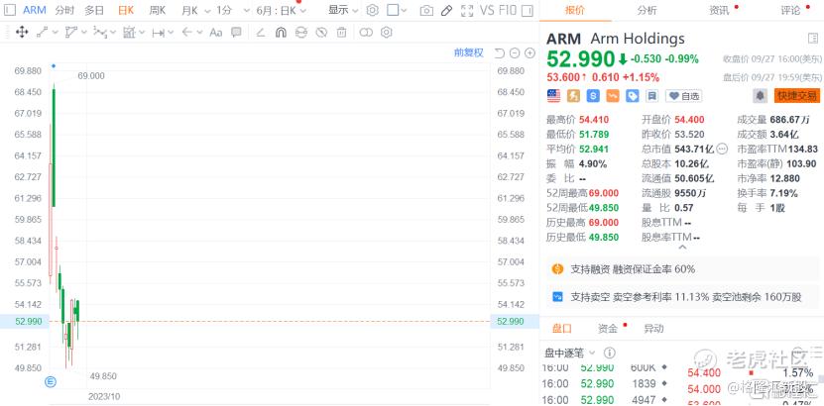Toggle 前复权 price adjustment
The width and height of the screenshot is (824, 406).
click(x=468, y=52)
